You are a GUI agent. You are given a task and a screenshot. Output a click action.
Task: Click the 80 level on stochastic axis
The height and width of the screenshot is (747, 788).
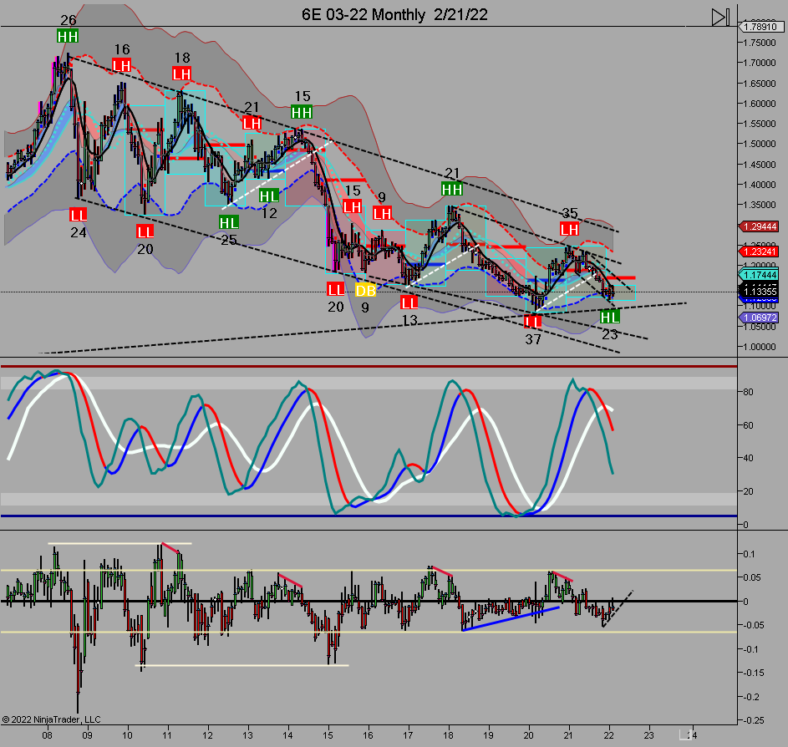pyautogui.click(x=748, y=392)
